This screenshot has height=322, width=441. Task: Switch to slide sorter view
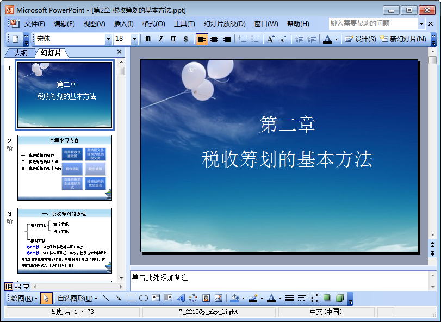pos(17,287)
